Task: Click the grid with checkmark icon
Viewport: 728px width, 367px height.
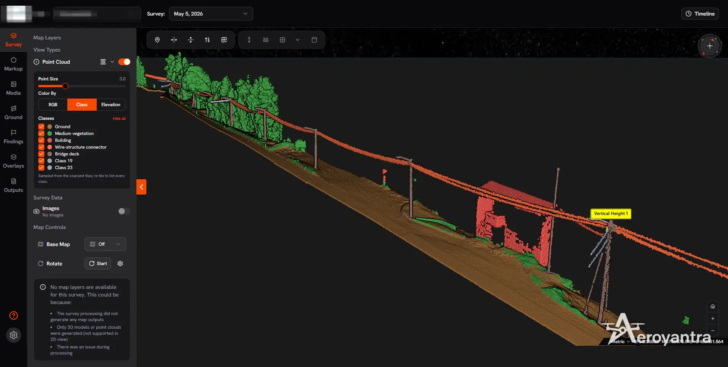Action: click(224, 40)
